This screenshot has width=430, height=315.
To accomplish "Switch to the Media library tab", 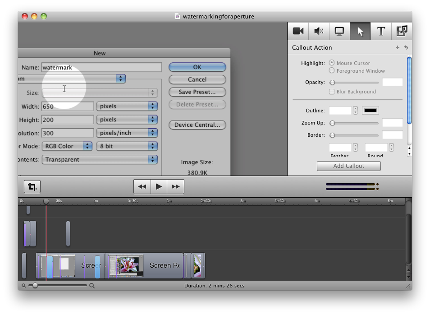I will click(x=401, y=31).
